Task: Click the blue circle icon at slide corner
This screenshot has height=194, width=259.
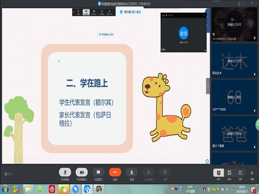Action: tap(207, 161)
